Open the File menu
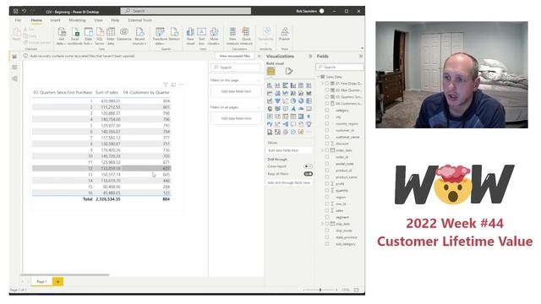541x304 pixels. click(x=18, y=20)
